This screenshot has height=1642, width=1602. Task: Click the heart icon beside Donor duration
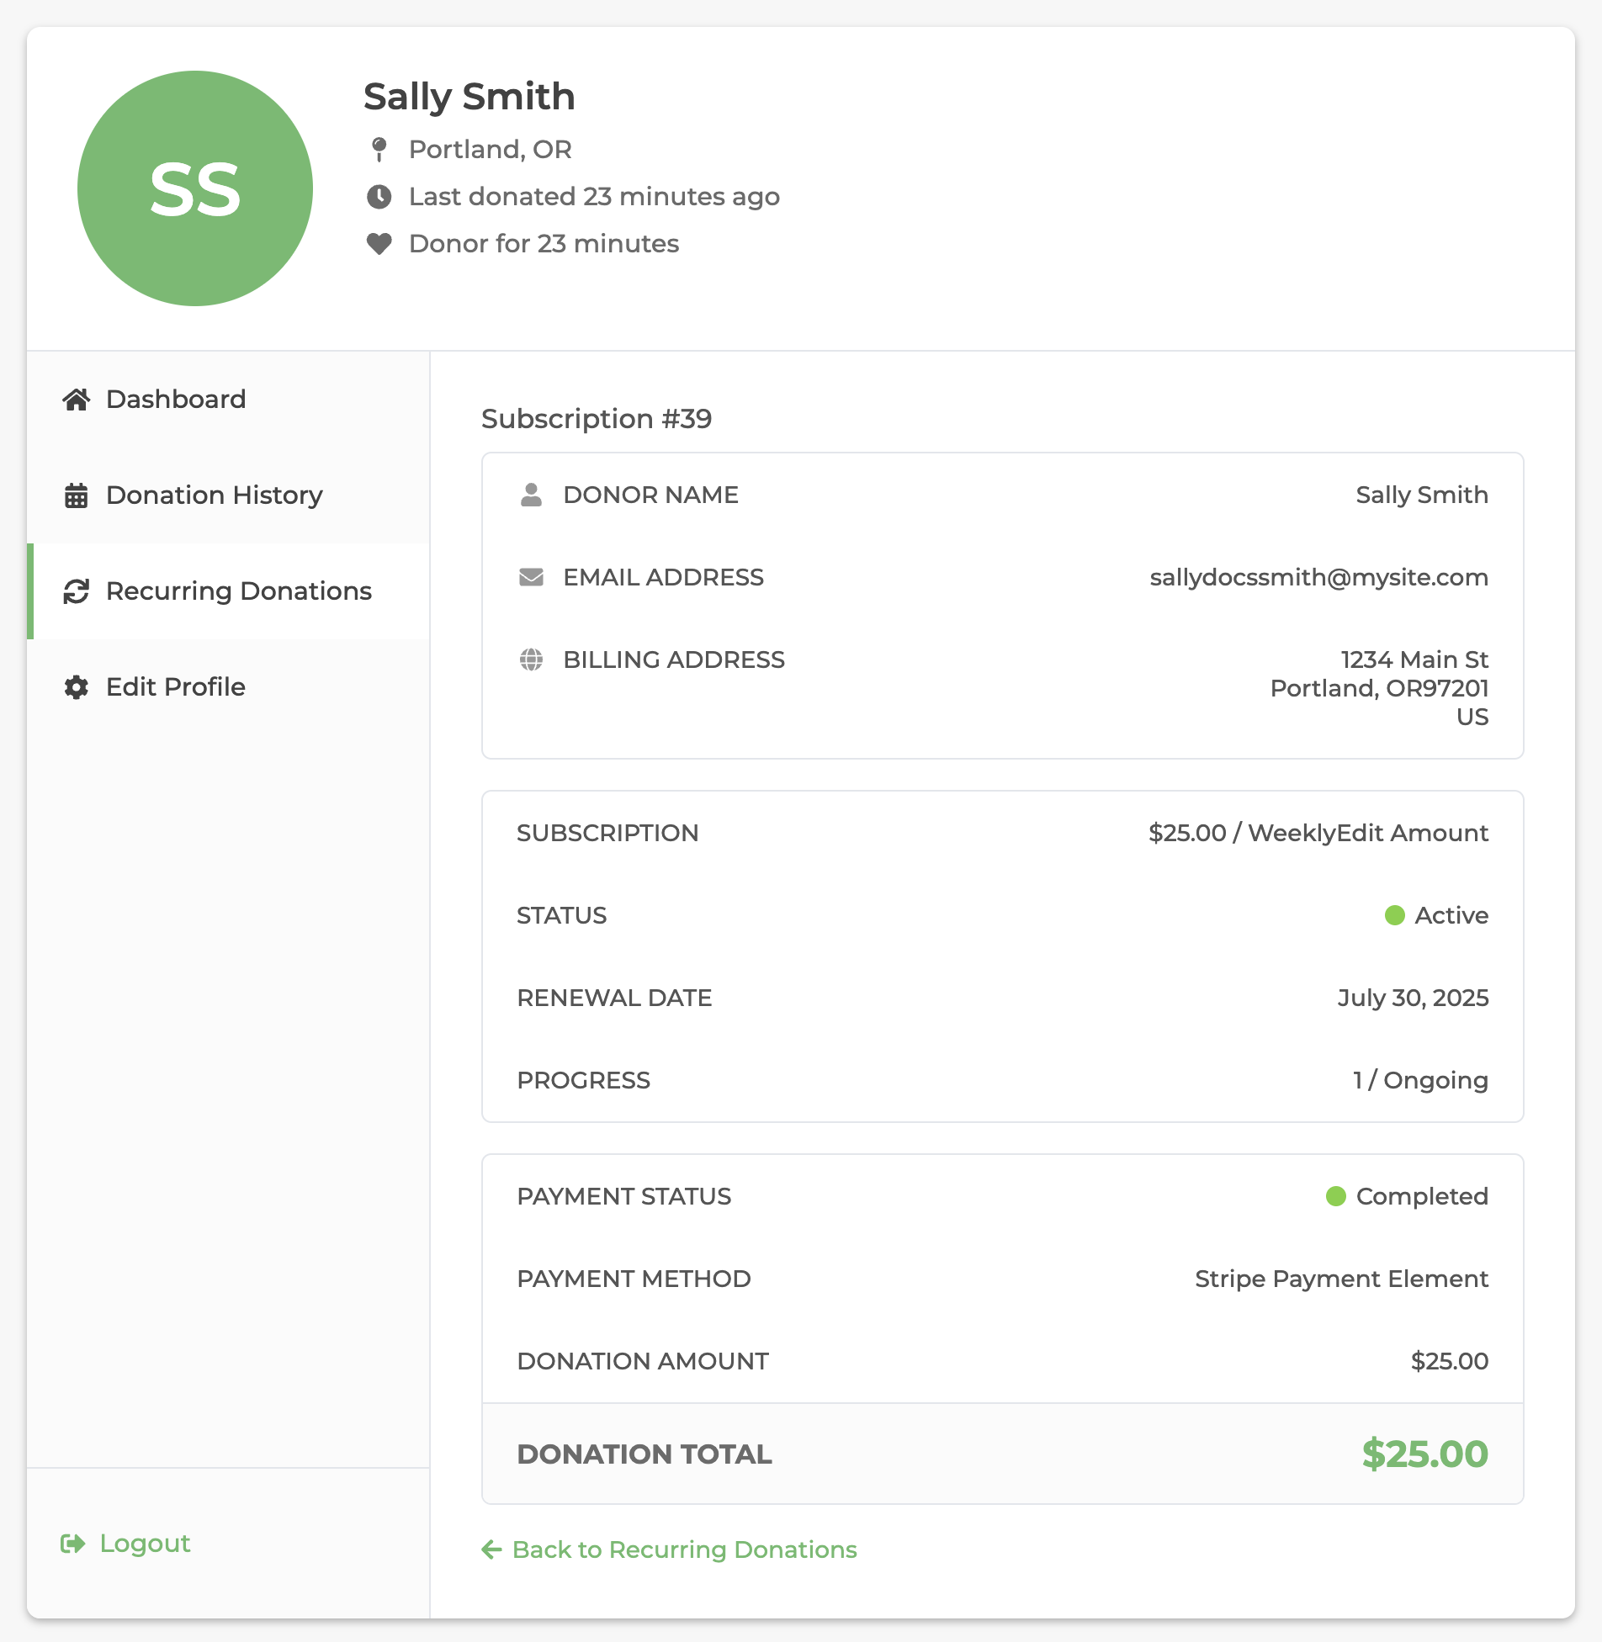point(379,244)
